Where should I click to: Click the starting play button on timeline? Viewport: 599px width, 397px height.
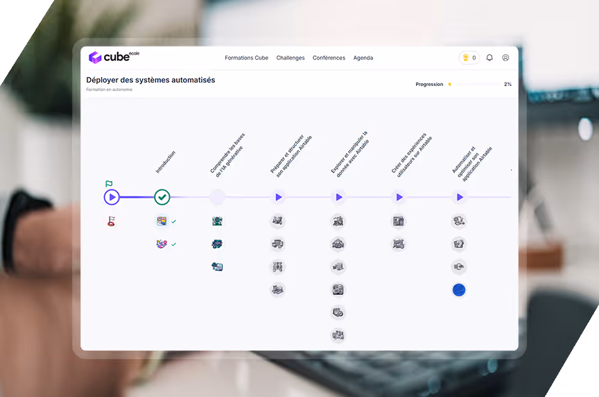pyautogui.click(x=112, y=197)
